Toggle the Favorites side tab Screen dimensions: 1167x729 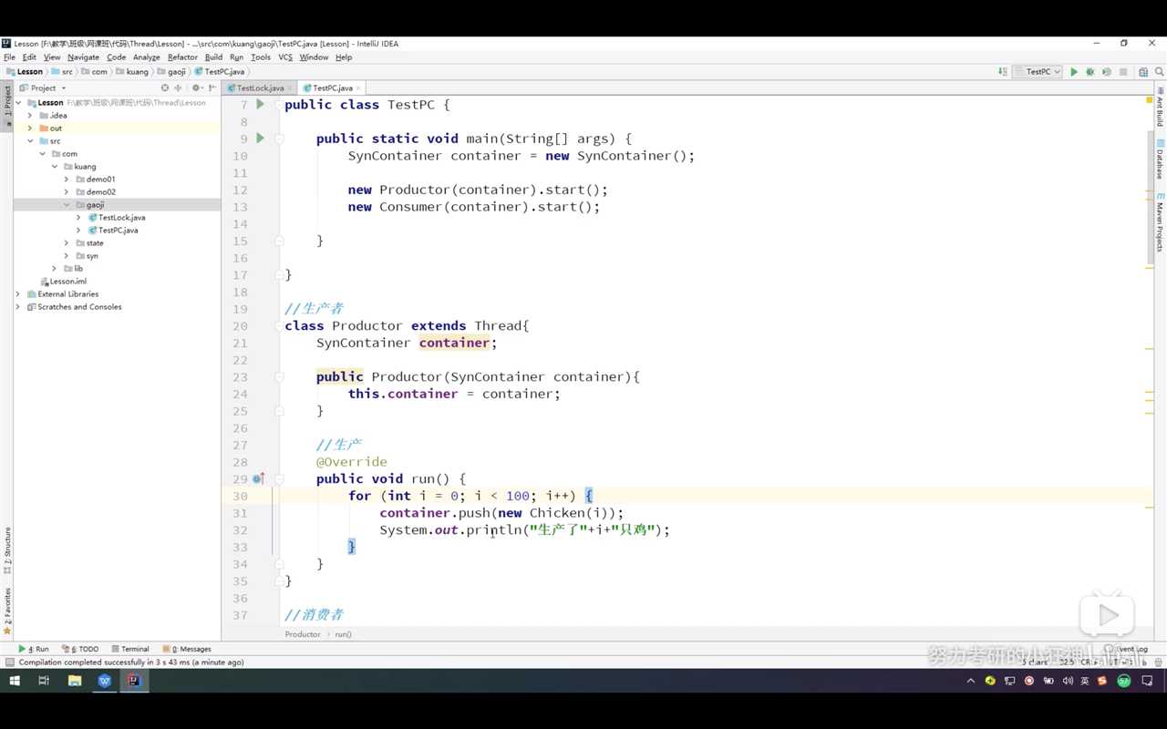coord(7,611)
